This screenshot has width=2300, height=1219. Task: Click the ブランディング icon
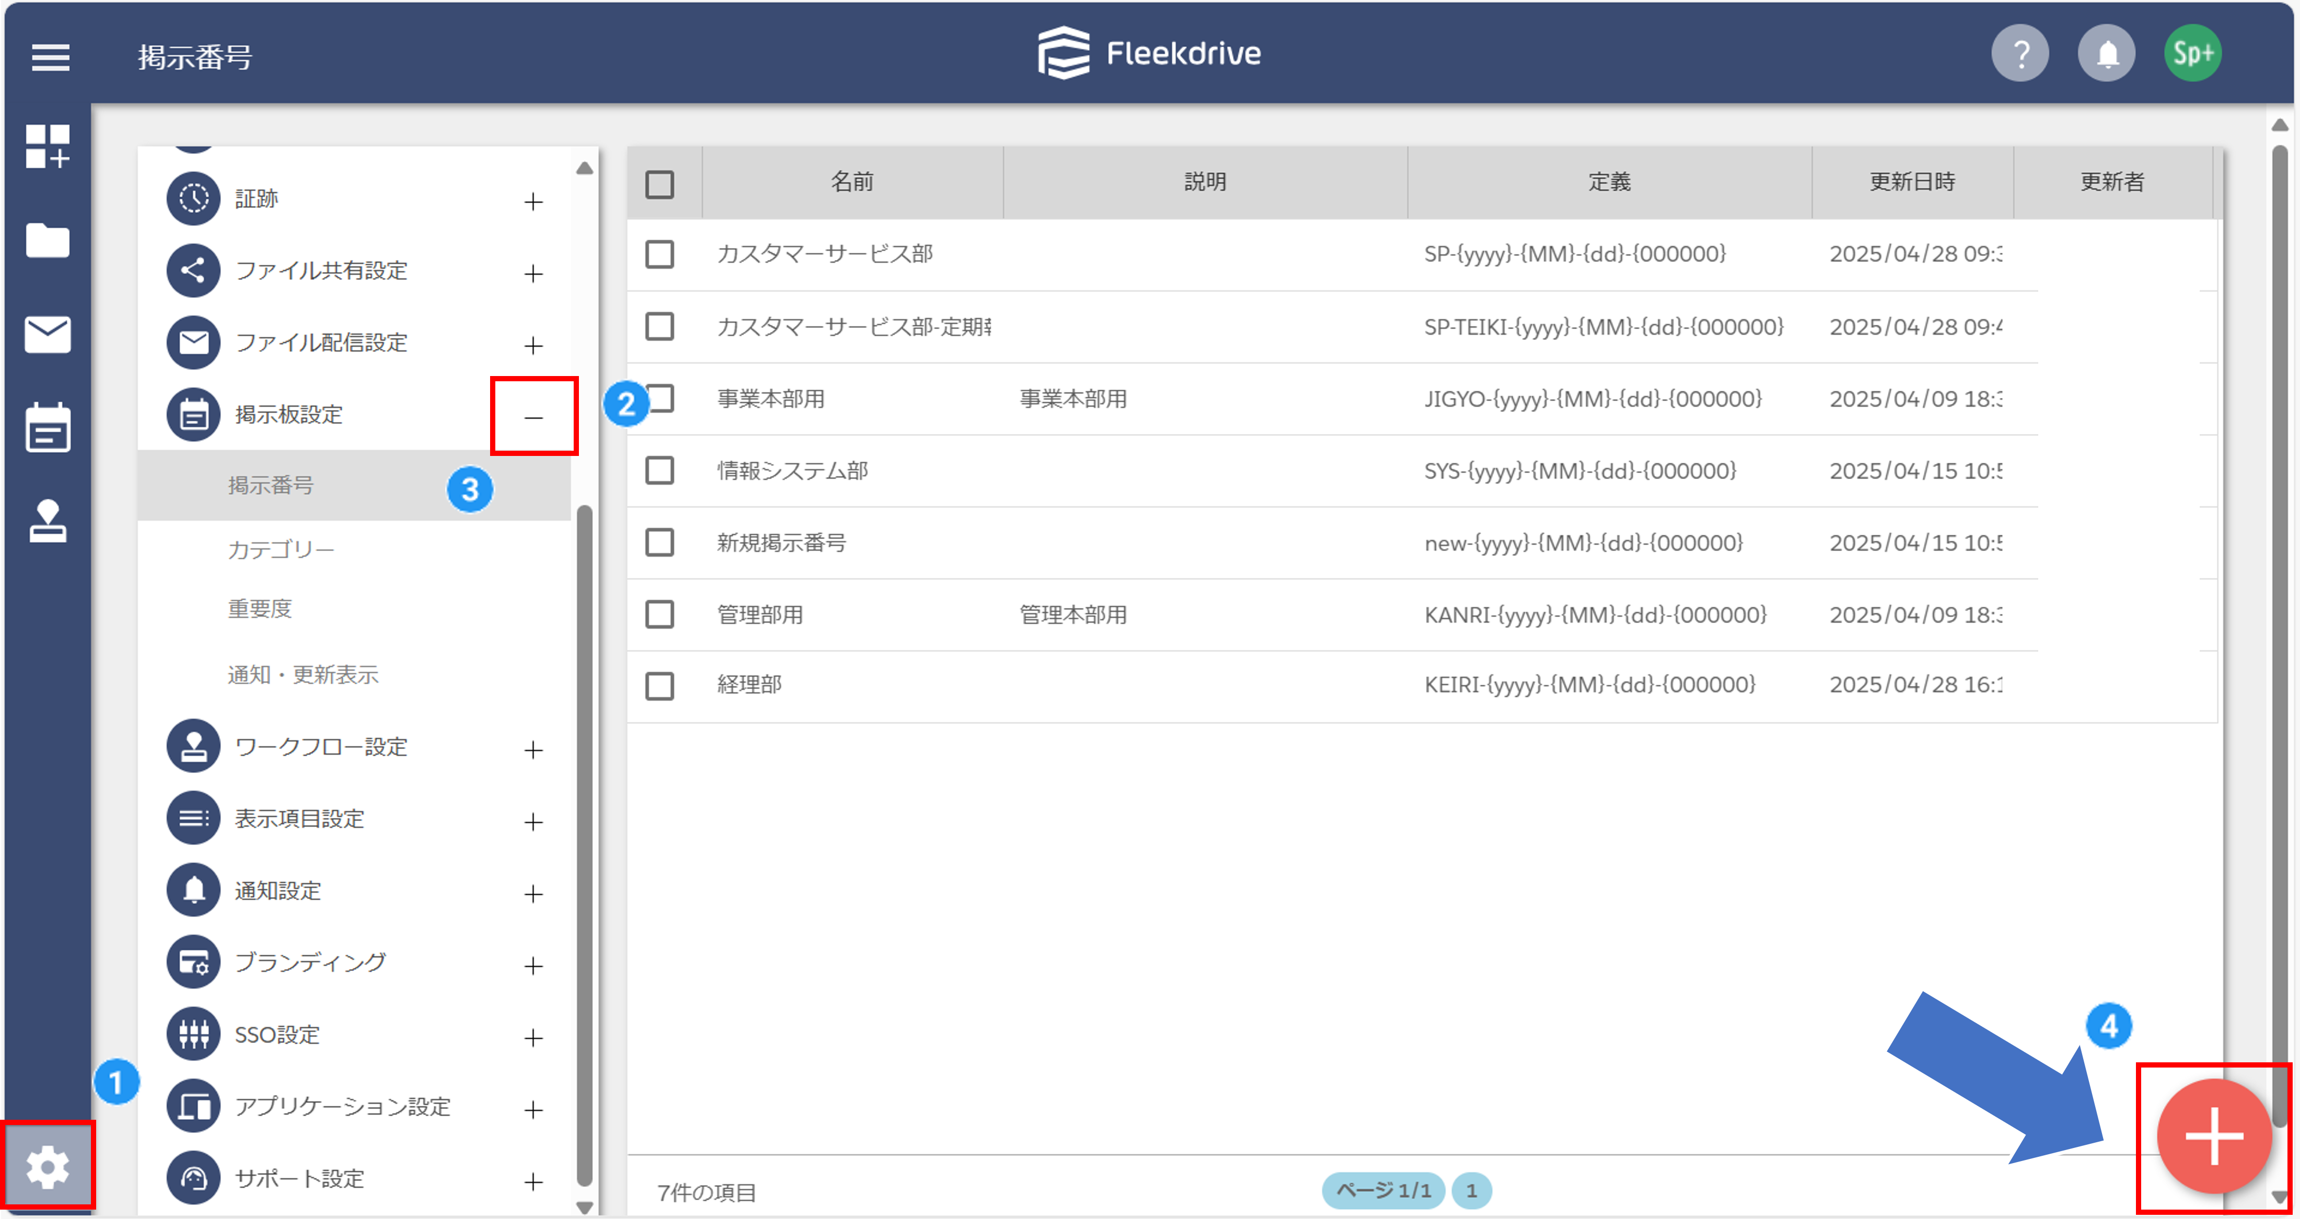click(194, 962)
